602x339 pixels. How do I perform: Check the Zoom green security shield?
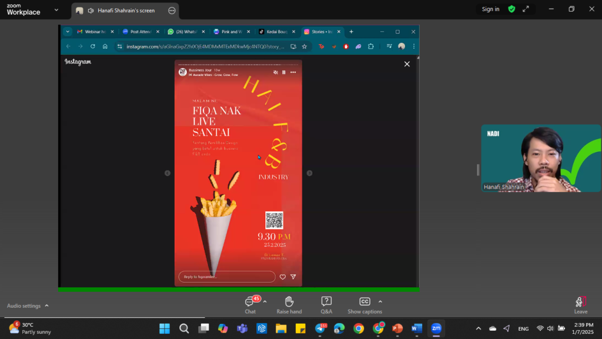click(x=511, y=9)
